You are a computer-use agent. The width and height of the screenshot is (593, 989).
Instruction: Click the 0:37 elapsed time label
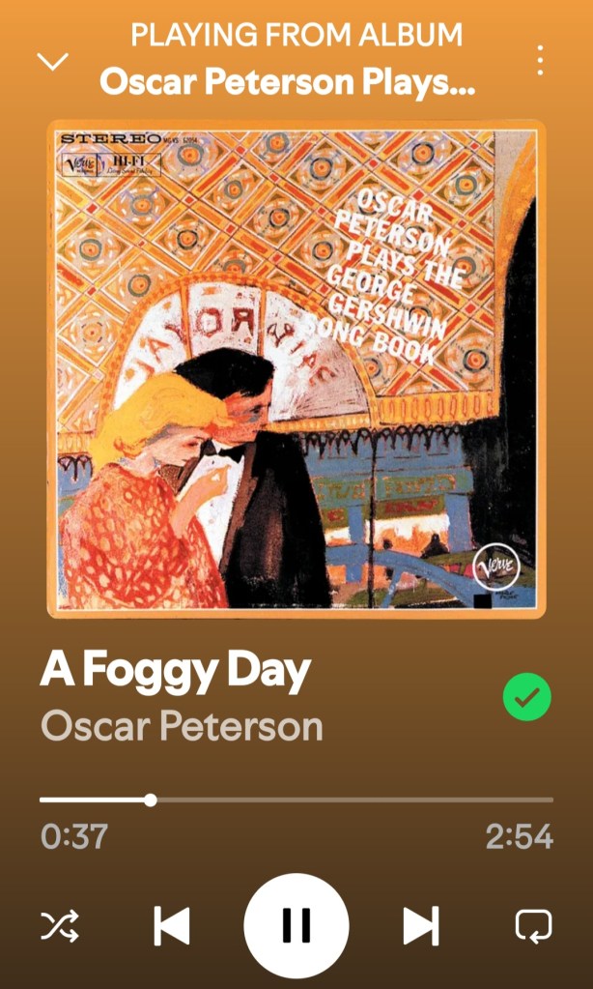pos(74,836)
